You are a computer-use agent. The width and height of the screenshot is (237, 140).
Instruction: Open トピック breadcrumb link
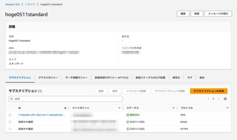30,4
